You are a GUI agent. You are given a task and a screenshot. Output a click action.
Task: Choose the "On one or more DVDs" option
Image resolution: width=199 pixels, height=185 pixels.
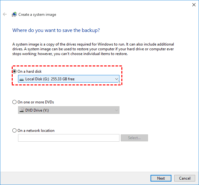click(14, 102)
